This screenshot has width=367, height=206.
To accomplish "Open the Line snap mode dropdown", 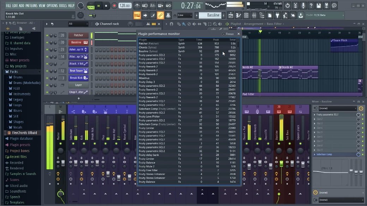I will [x=185, y=15].
